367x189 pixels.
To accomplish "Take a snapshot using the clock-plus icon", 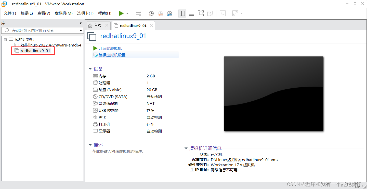I will coord(151,13).
